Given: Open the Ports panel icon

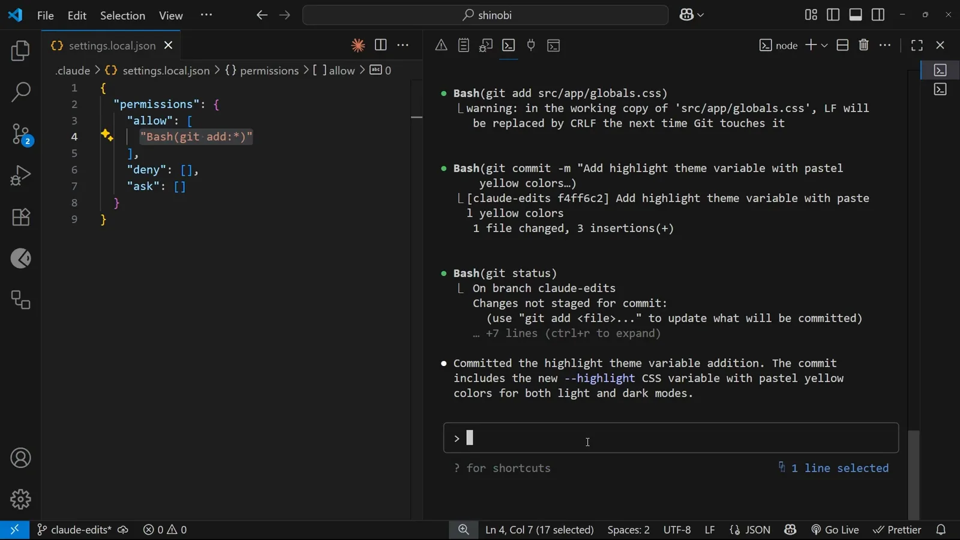Looking at the screenshot, I should click(531, 46).
